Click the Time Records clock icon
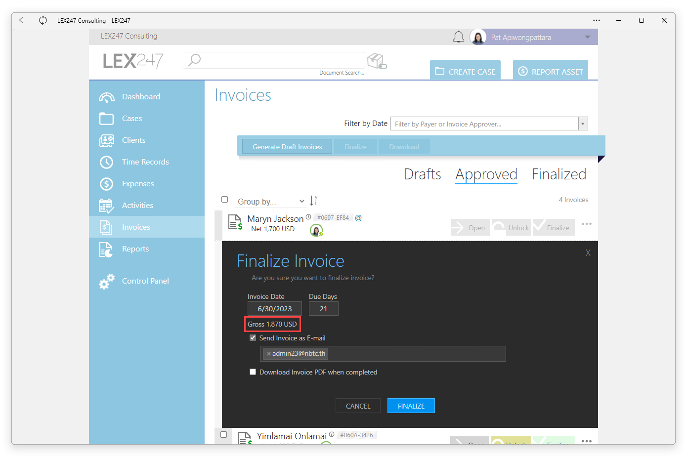This screenshot has width=687, height=457. [106, 162]
